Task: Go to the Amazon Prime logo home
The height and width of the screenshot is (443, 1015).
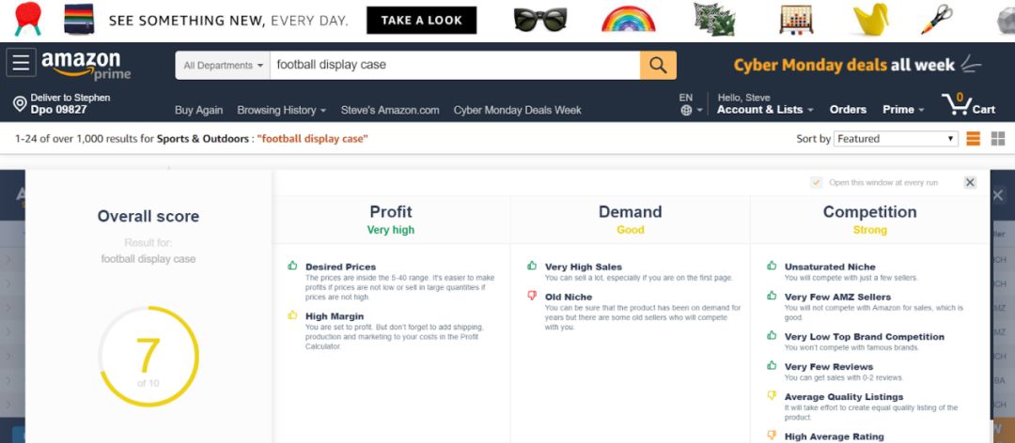Action: point(86,66)
